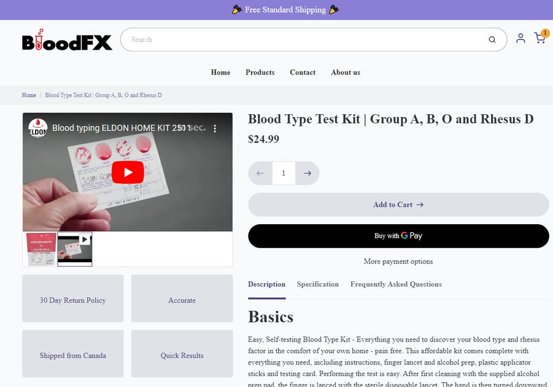Select the video thumbnail below the player
Image resolution: width=553 pixels, height=387 pixels.
coord(74,248)
